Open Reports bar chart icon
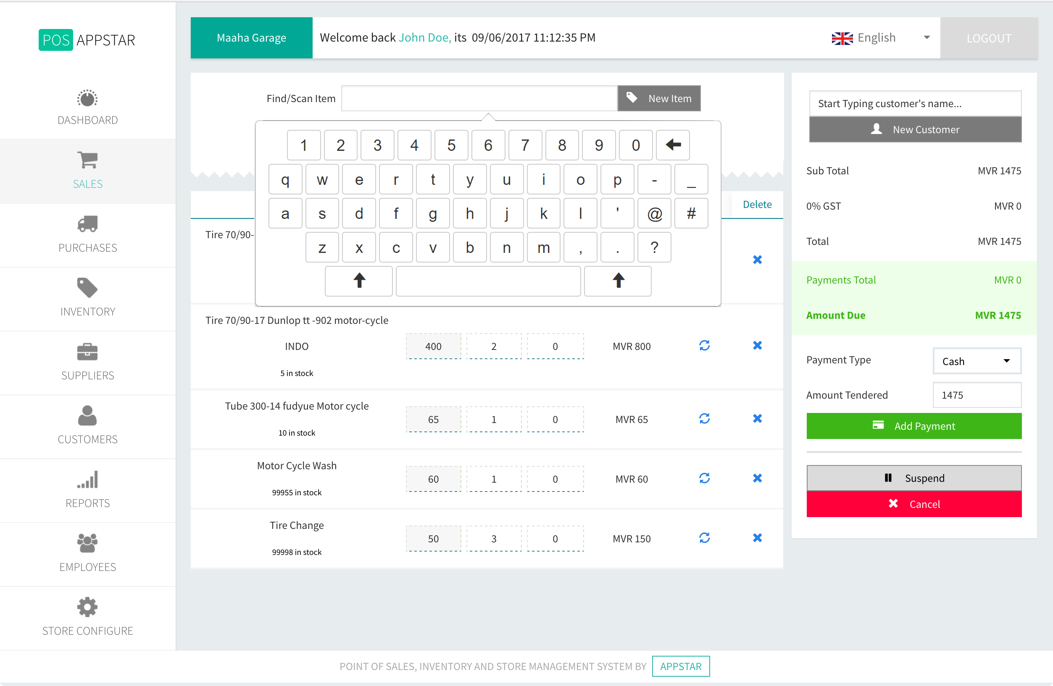 pos(87,479)
